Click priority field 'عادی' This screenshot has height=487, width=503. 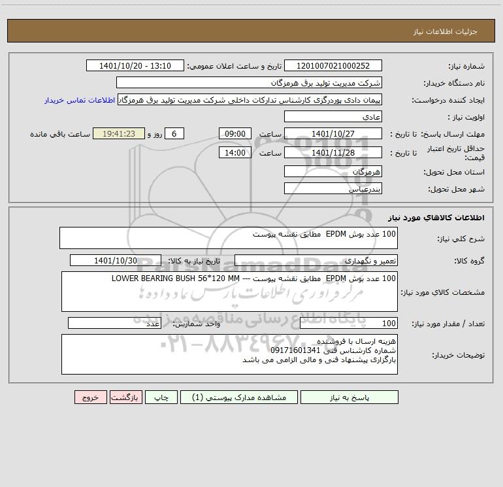pos(333,116)
